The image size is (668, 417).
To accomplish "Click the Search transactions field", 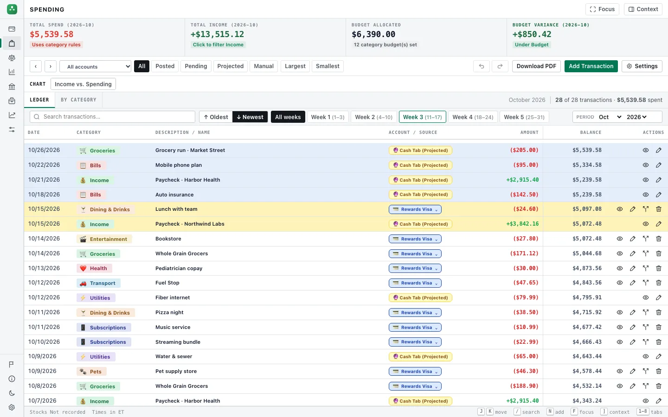I will click(x=112, y=117).
